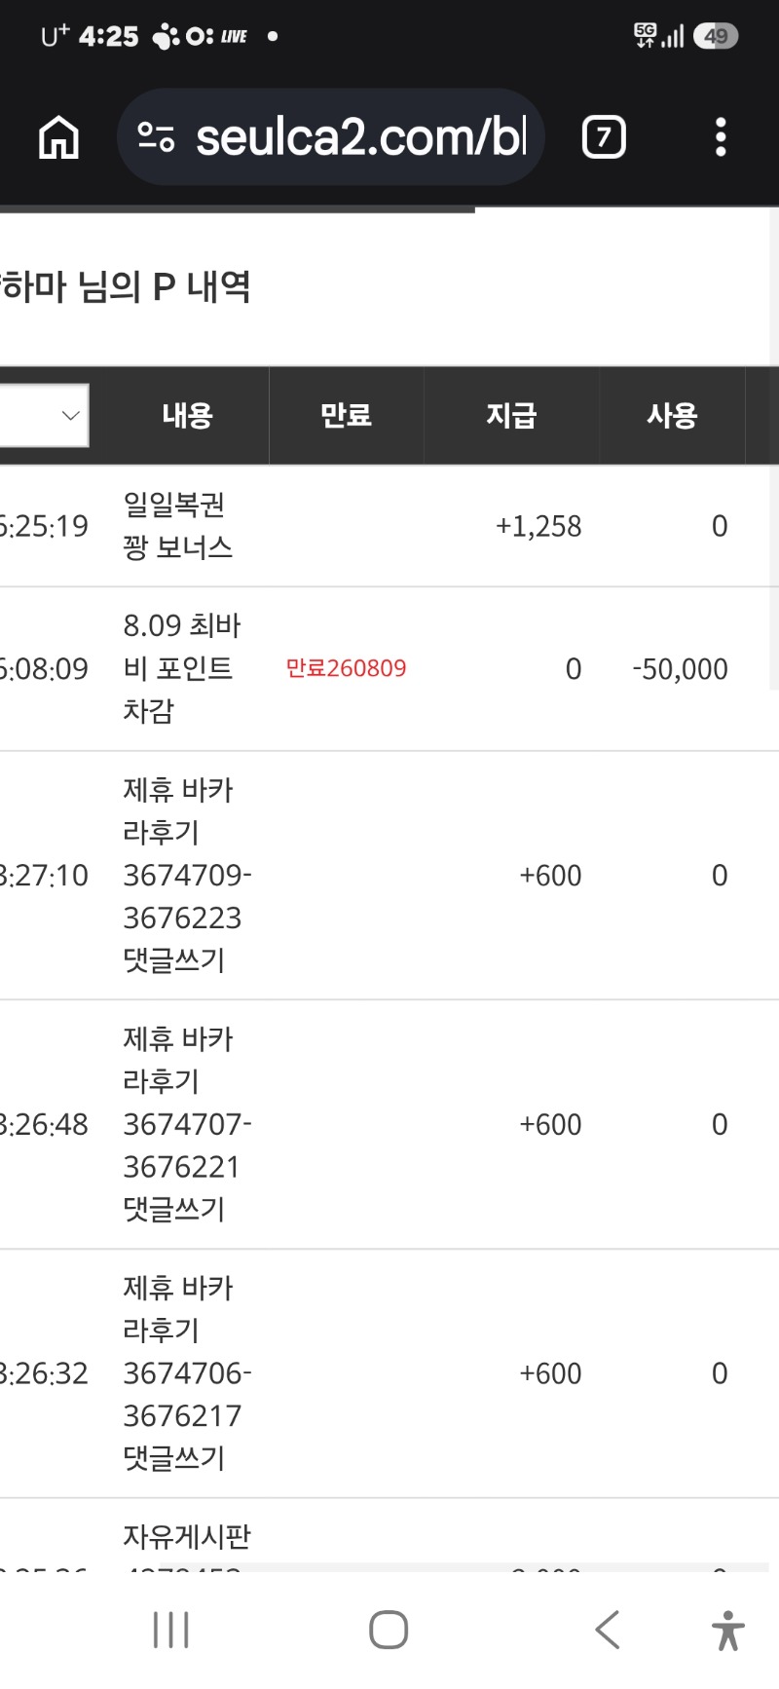Viewport: 779px width, 1689px height.
Task: Tap the Android back navigation arrow
Action: pos(608,1630)
